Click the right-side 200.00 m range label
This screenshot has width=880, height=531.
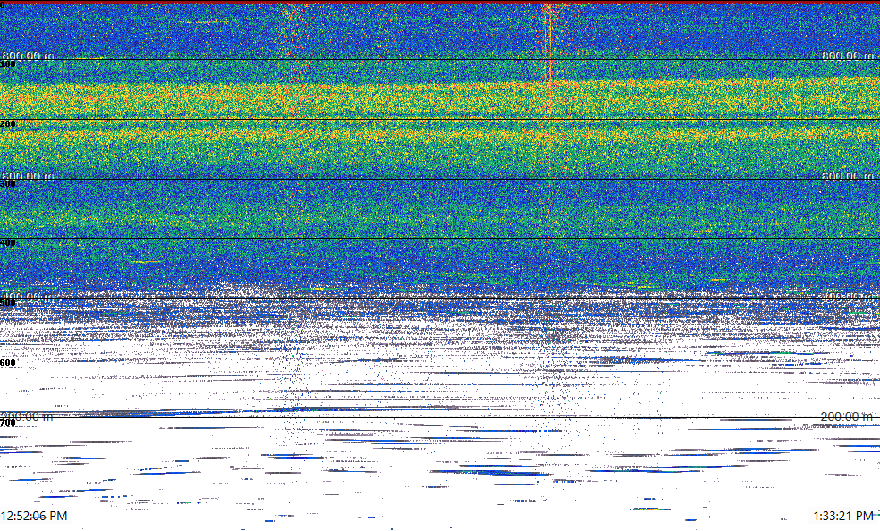click(848, 417)
